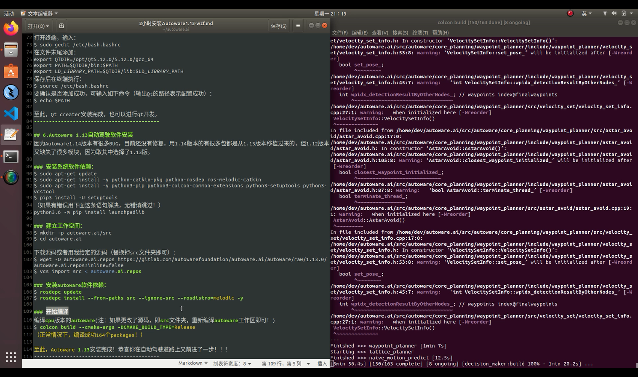Click the '$ echo $PATH' line
This screenshot has width=638, height=377.
click(52, 100)
